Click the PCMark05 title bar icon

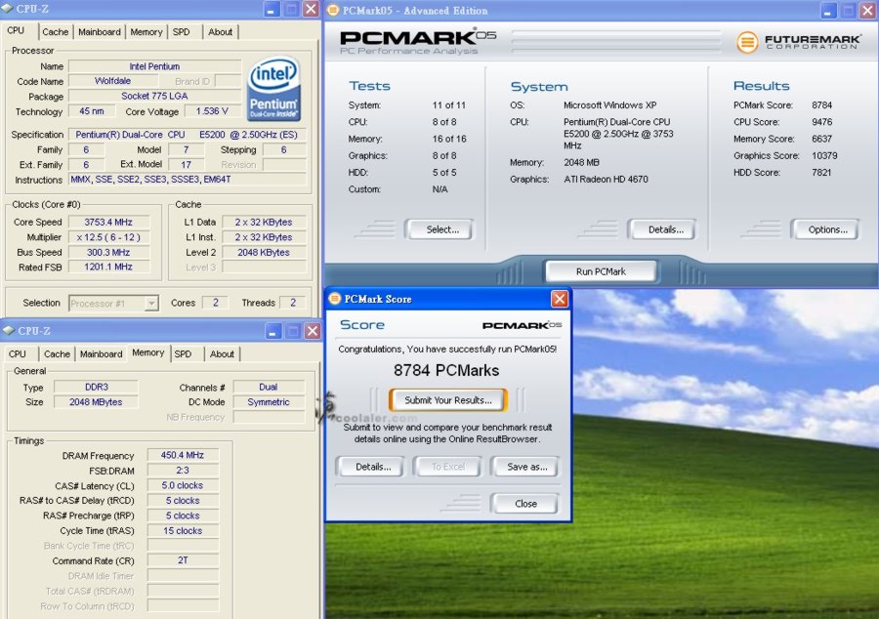[x=333, y=10]
